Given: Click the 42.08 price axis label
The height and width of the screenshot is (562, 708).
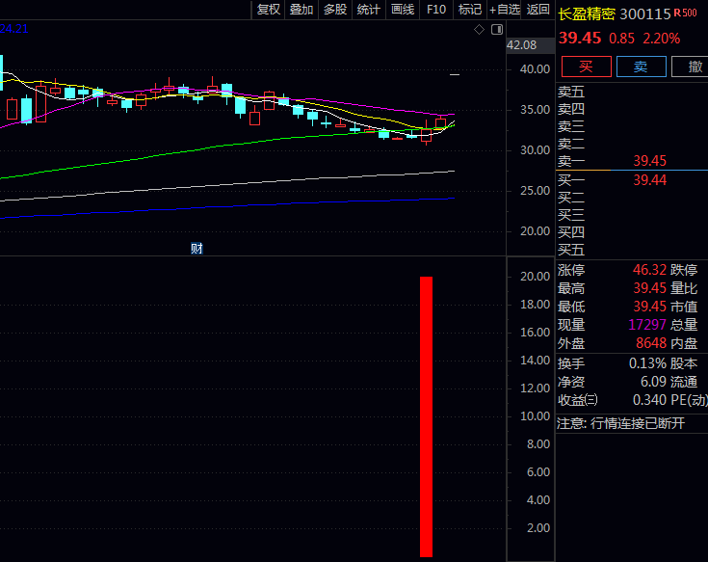Looking at the screenshot, I should point(521,45).
